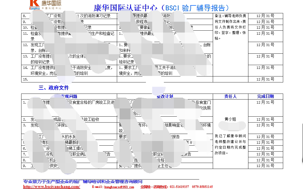Click the note beginning 备注：辅导老师负责

click(x=230, y=27)
